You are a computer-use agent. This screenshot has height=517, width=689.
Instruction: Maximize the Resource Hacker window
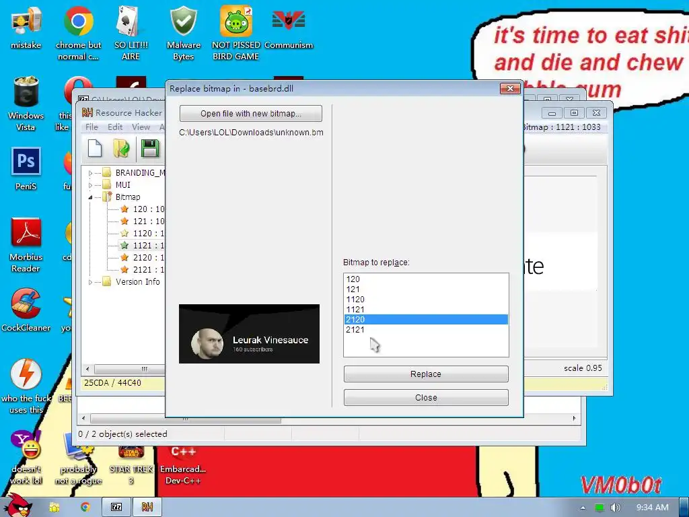pyautogui.click(x=574, y=113)
